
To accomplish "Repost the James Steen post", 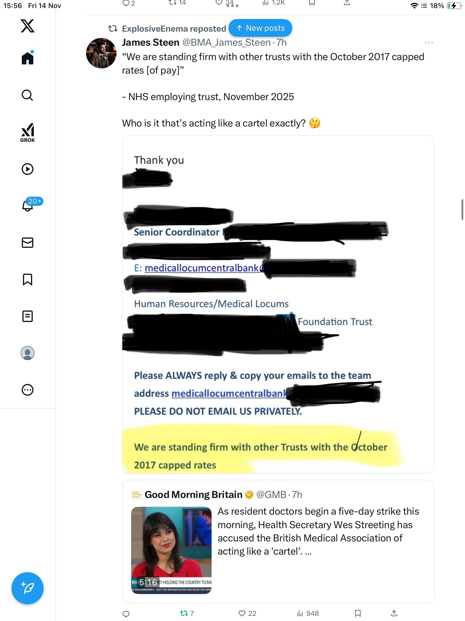I will (x=187, y=614).
